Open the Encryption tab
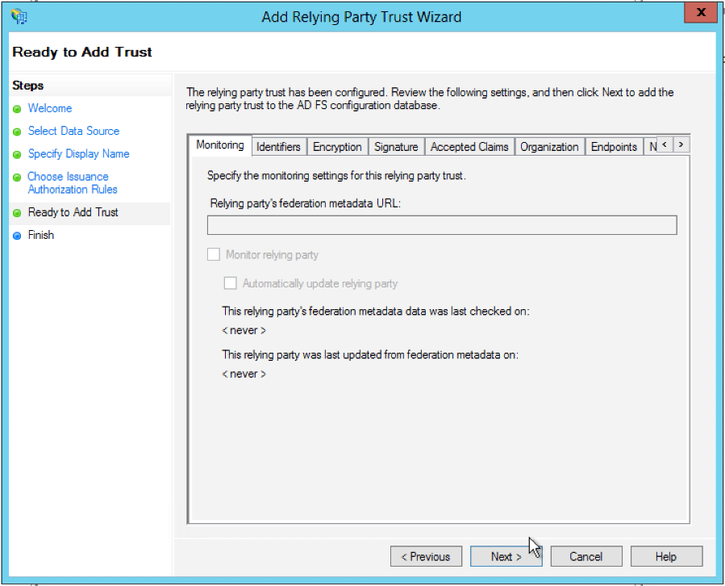This screenshot has height=586, width=725. [x=337, y=147]
